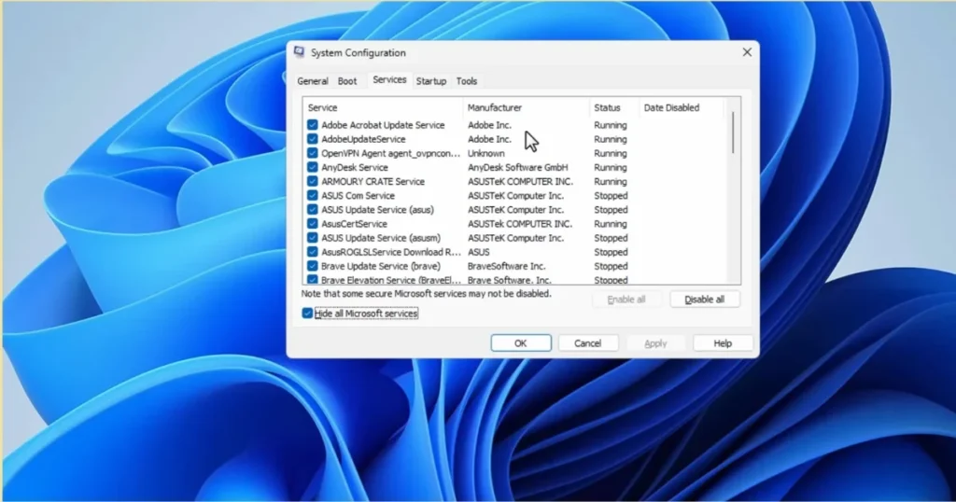
Task: Toggle ASUS Com Service checkbox
Action: pos(312,196)
